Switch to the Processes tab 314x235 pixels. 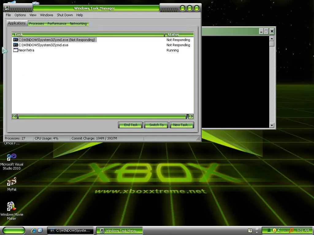tap(36, 24)
